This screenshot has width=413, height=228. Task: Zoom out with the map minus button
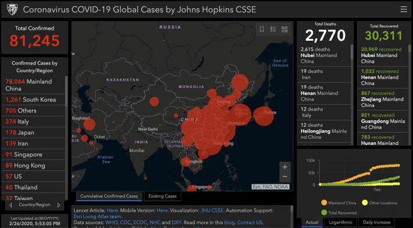coord(284,177)
